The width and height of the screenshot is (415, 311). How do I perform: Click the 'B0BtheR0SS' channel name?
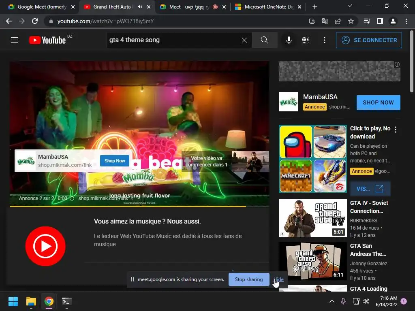click(364, 221)
